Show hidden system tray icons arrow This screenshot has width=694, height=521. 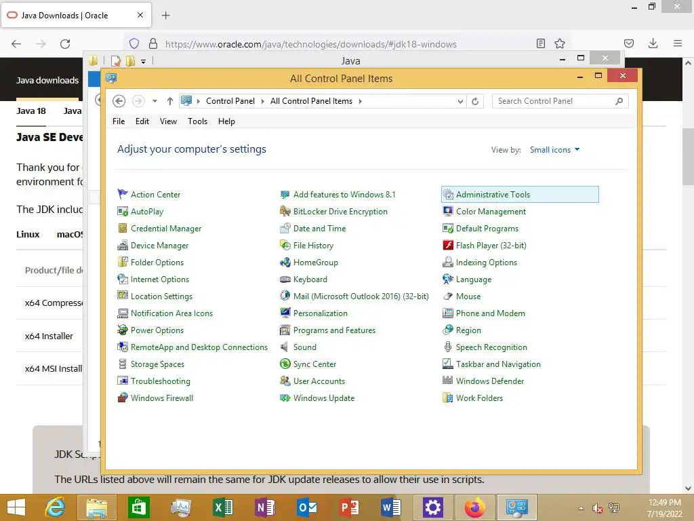581,508
